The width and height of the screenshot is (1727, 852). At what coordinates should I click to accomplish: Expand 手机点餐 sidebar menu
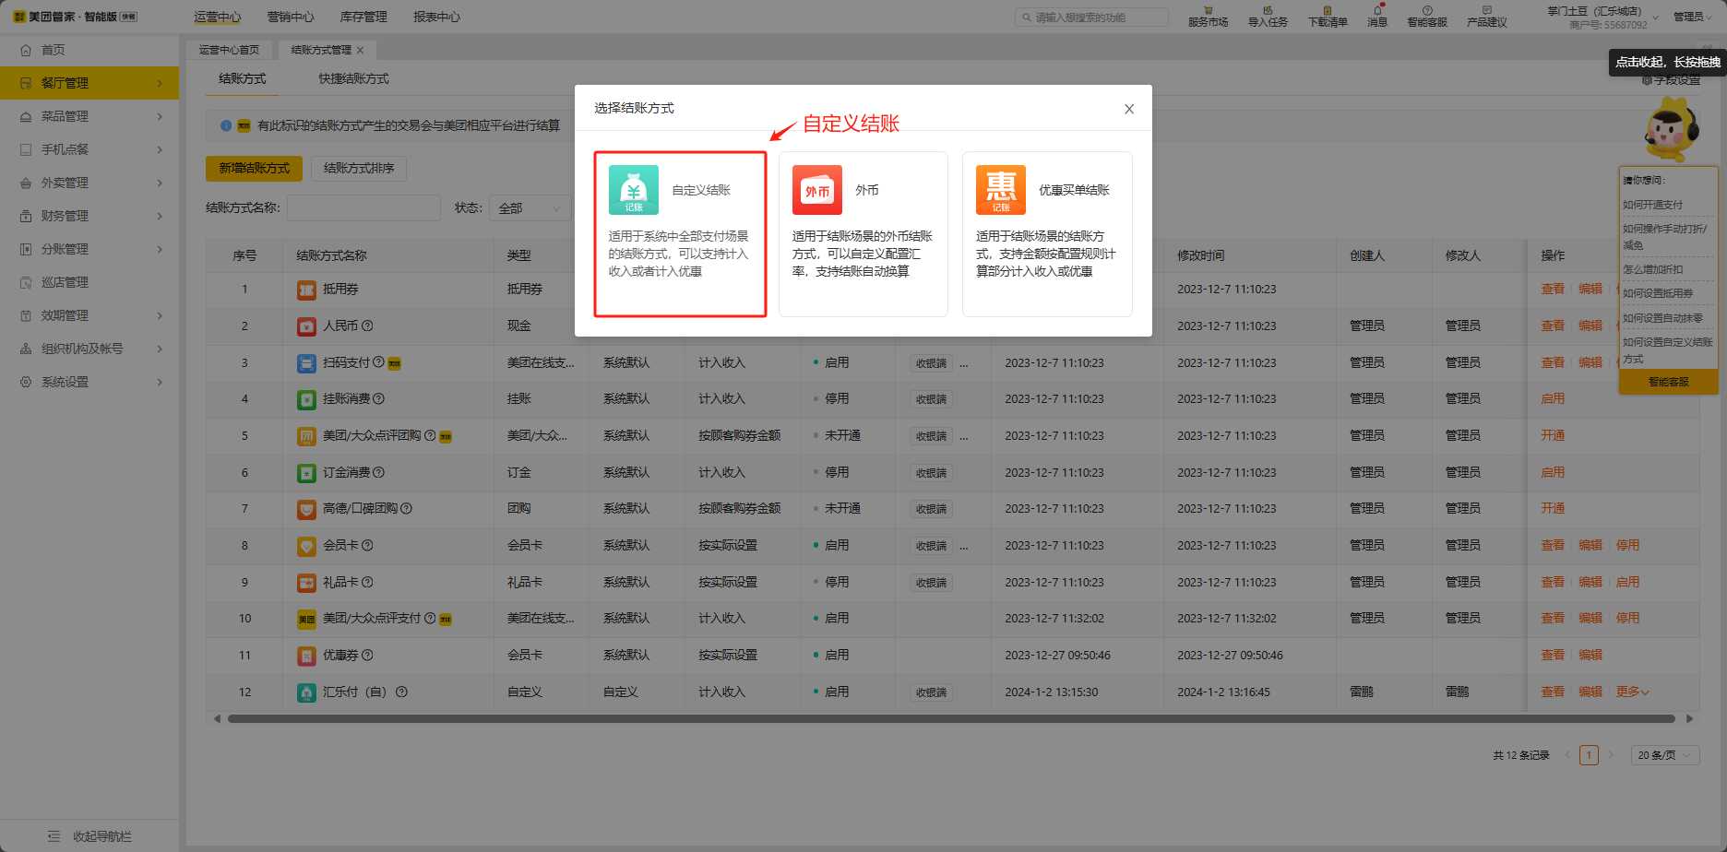tap(89, 149)
